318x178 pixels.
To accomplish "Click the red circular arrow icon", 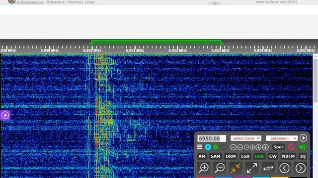I will click(292, 147).
